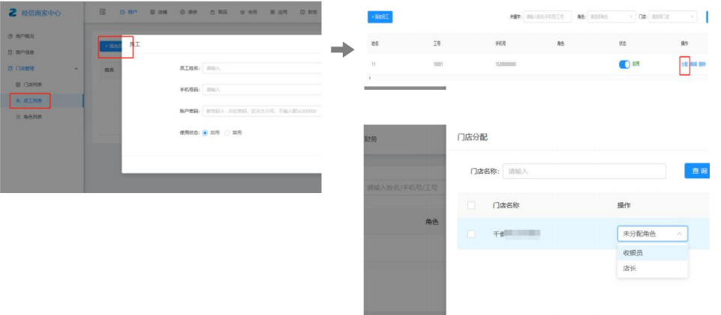721x315 pixels.
Task: Open 员工列表 in the sidebar
Action: [x=32, y=100]
